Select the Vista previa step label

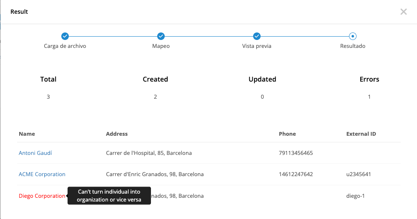(256, 46)
